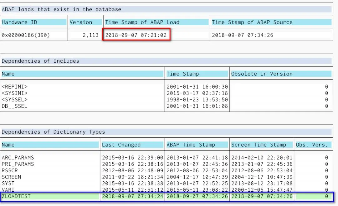Select the SCREEN dictionary type
This screenshot has width=338, height=206.
coord(11,177)
